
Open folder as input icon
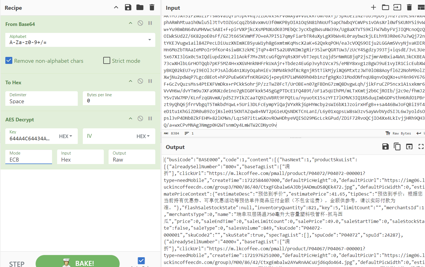coord(386,7)
